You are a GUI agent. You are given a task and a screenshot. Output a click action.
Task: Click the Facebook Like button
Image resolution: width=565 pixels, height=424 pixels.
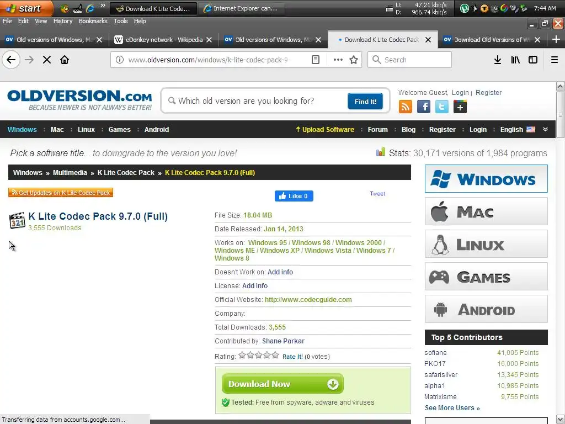(x=294, y=196)
